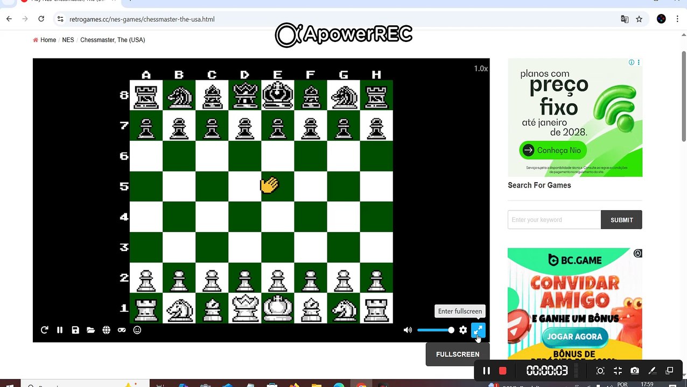Click the FULLSCREEN button below the emulator
Screen dimensions: 687x387
pos(458,354)
